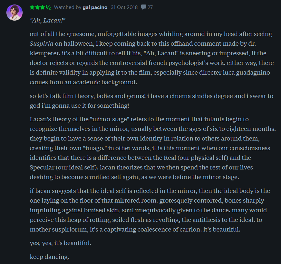
Task: Click the half-star ½ rating symbol
Action: tap(48, 7)
